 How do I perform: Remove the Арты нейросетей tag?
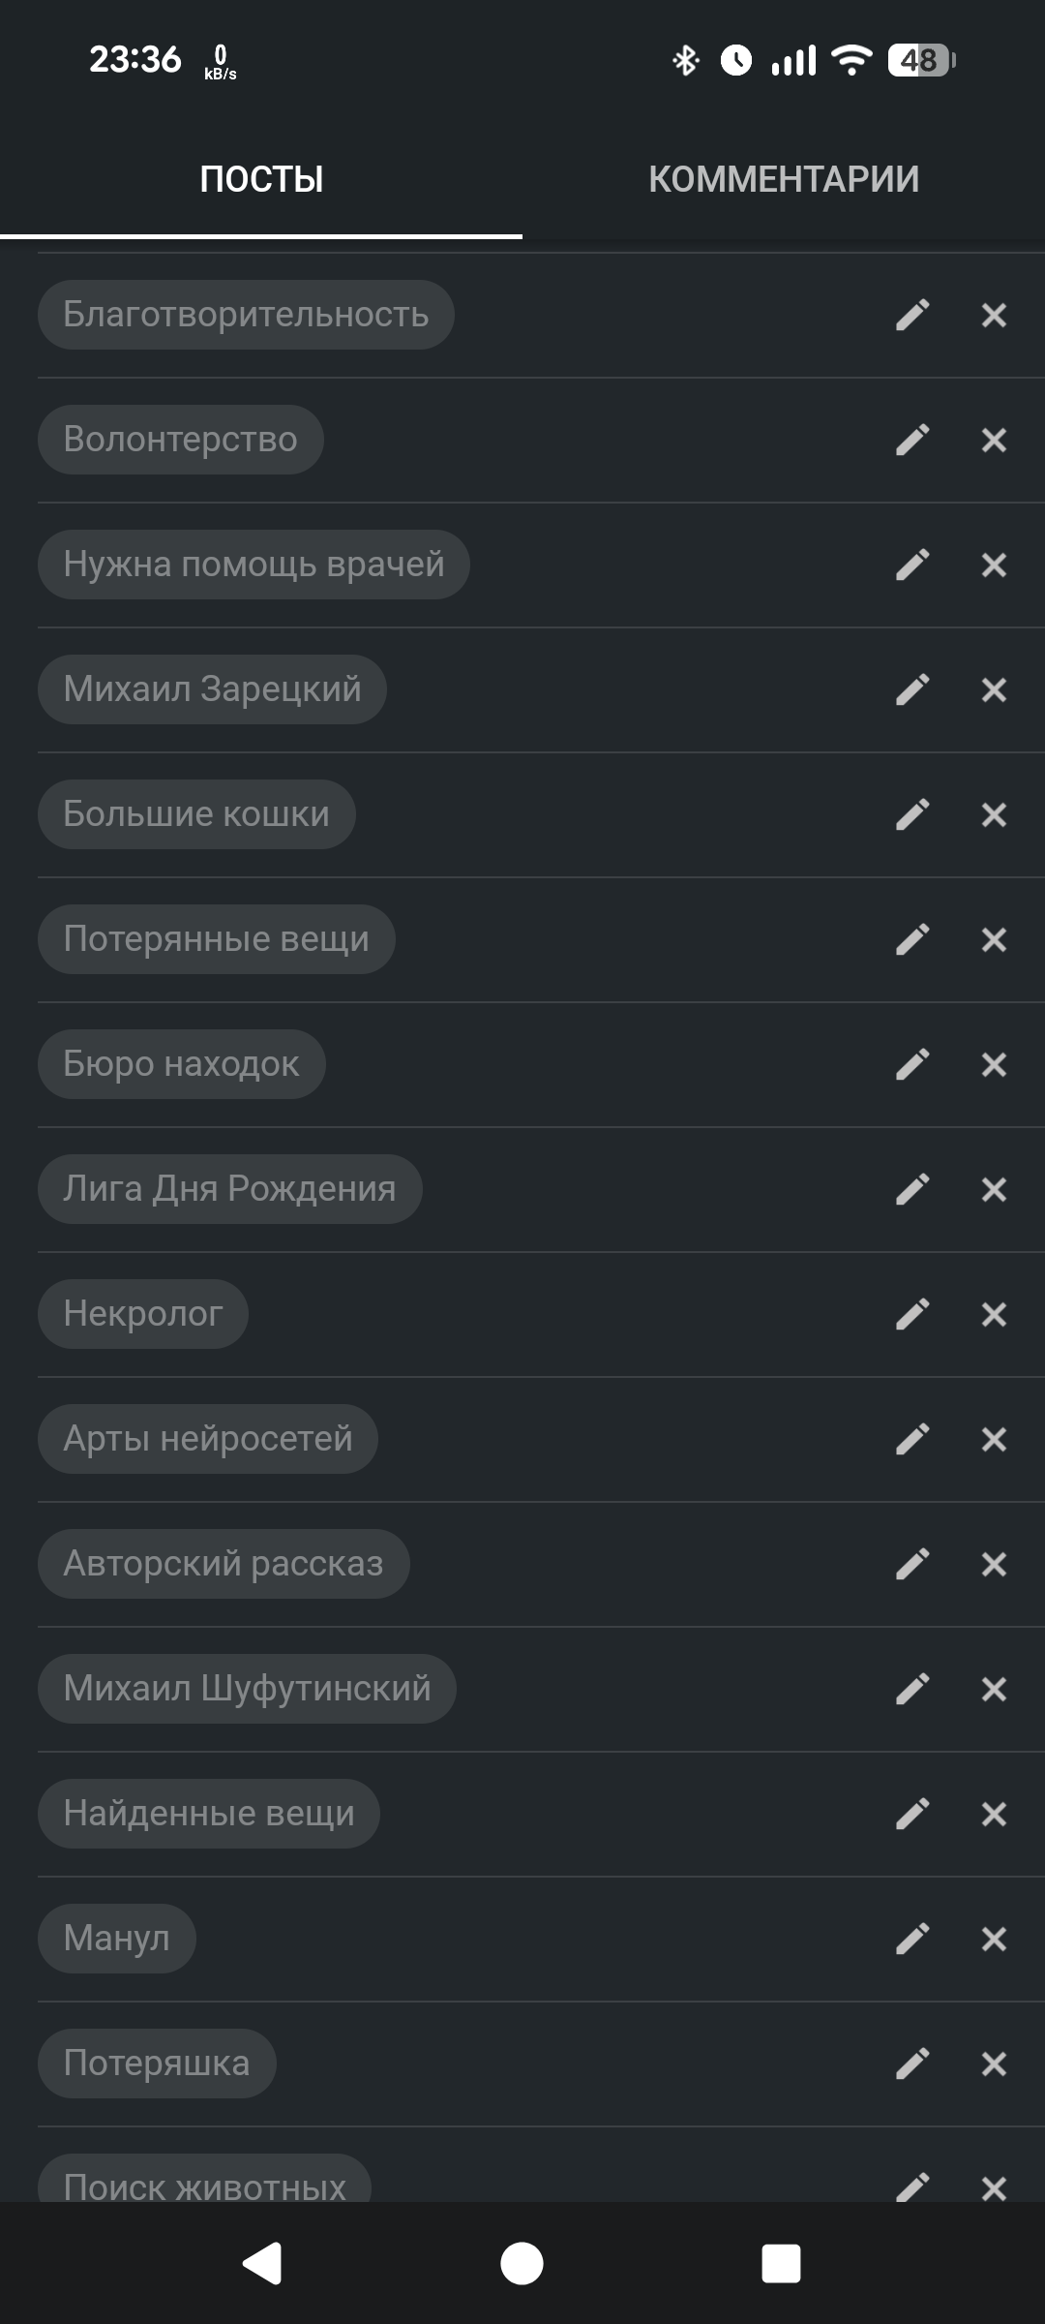pyautogui.click(x=994, y=1439)
